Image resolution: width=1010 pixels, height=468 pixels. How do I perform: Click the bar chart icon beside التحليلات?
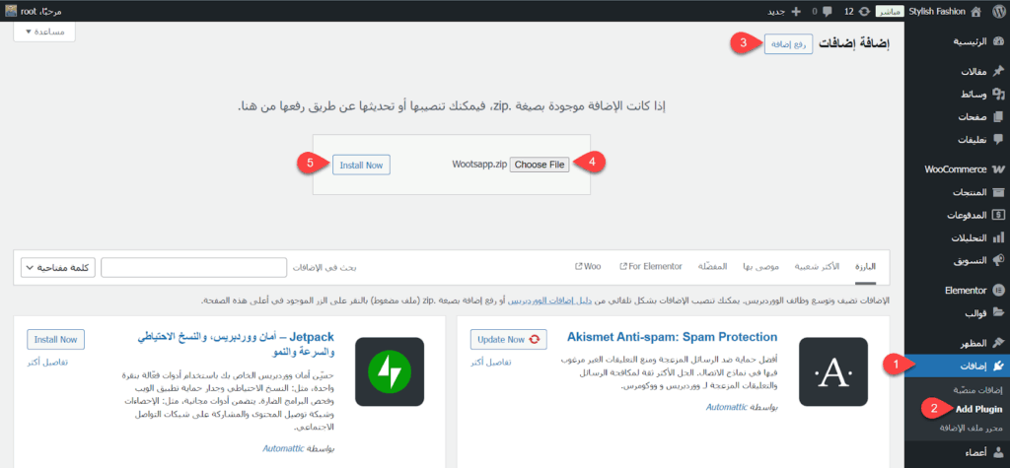pyautogui.click(x=998, y=238)
